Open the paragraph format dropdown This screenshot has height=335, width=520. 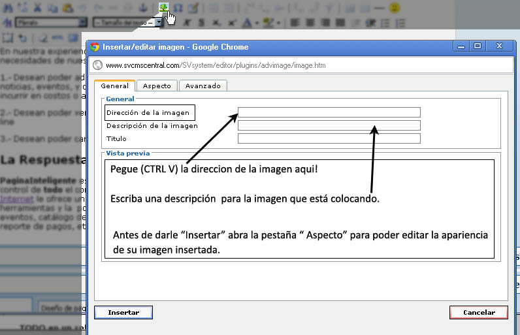pos(51,22)
